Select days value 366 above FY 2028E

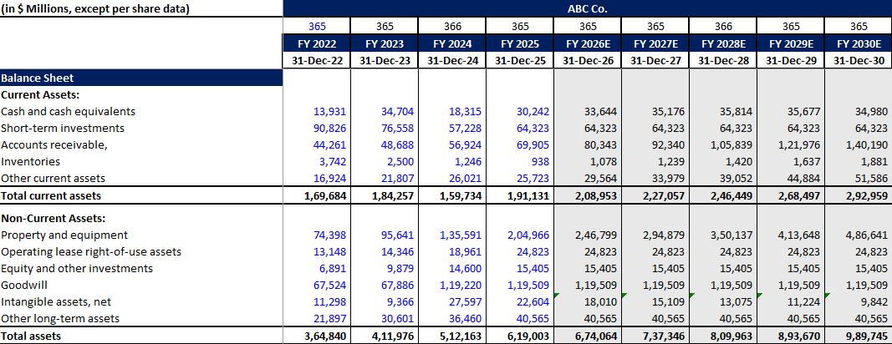coord(723,26)
